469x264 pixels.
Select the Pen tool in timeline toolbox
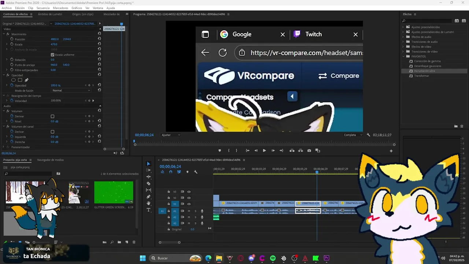[148, 197]
